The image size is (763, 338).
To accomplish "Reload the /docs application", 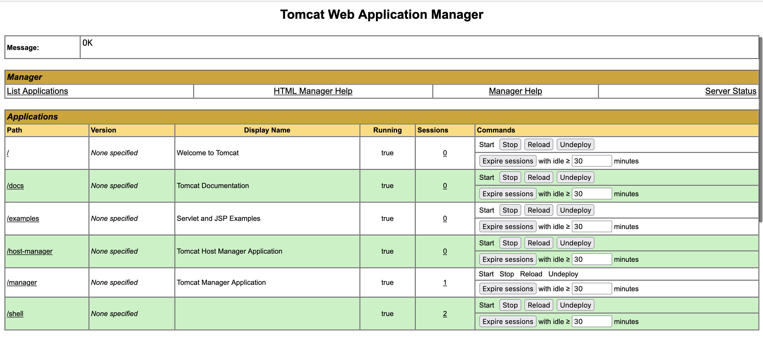I will [538, 177].
